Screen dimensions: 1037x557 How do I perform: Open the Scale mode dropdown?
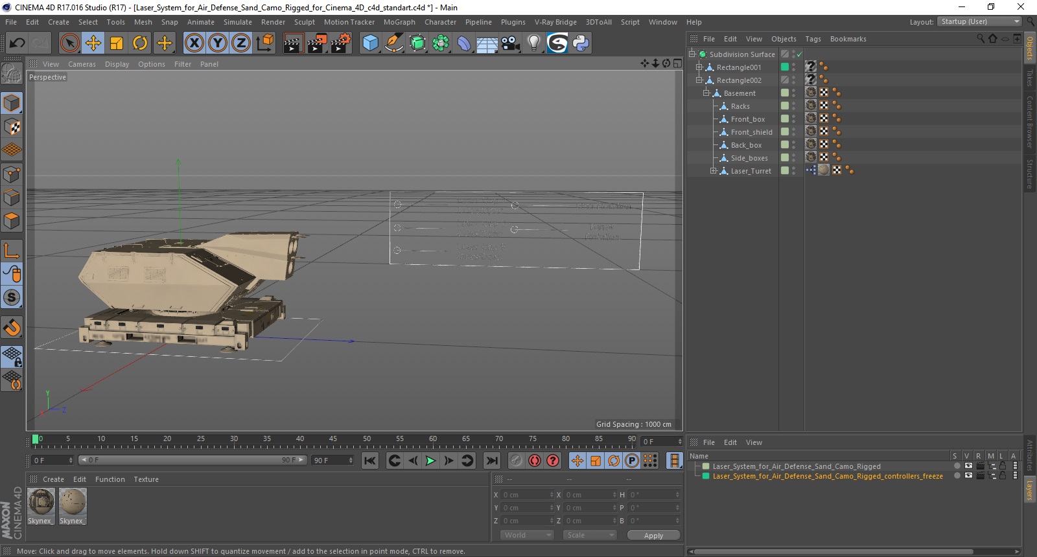pos(590,535)
